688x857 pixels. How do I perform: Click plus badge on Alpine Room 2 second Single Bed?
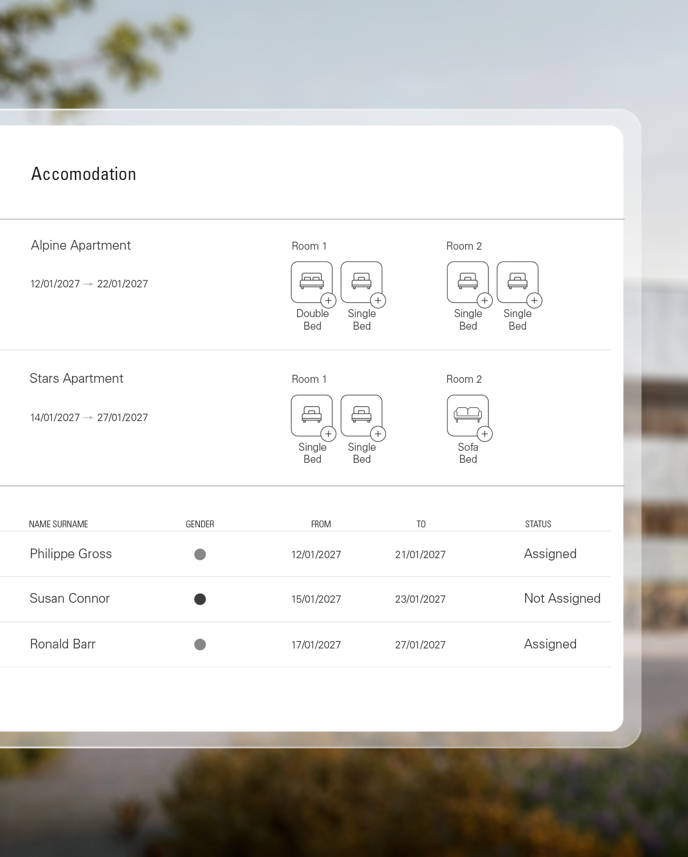(534, 301)
